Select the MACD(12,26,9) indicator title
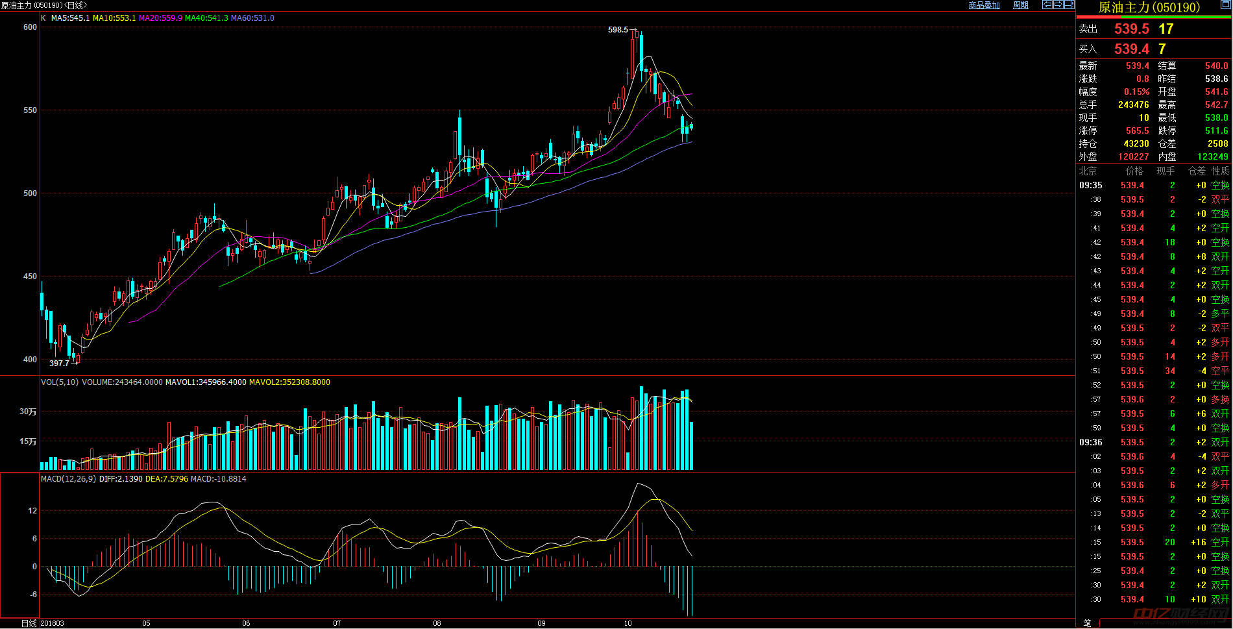This screenshot has width=1233, height=629. coord(68,479)
